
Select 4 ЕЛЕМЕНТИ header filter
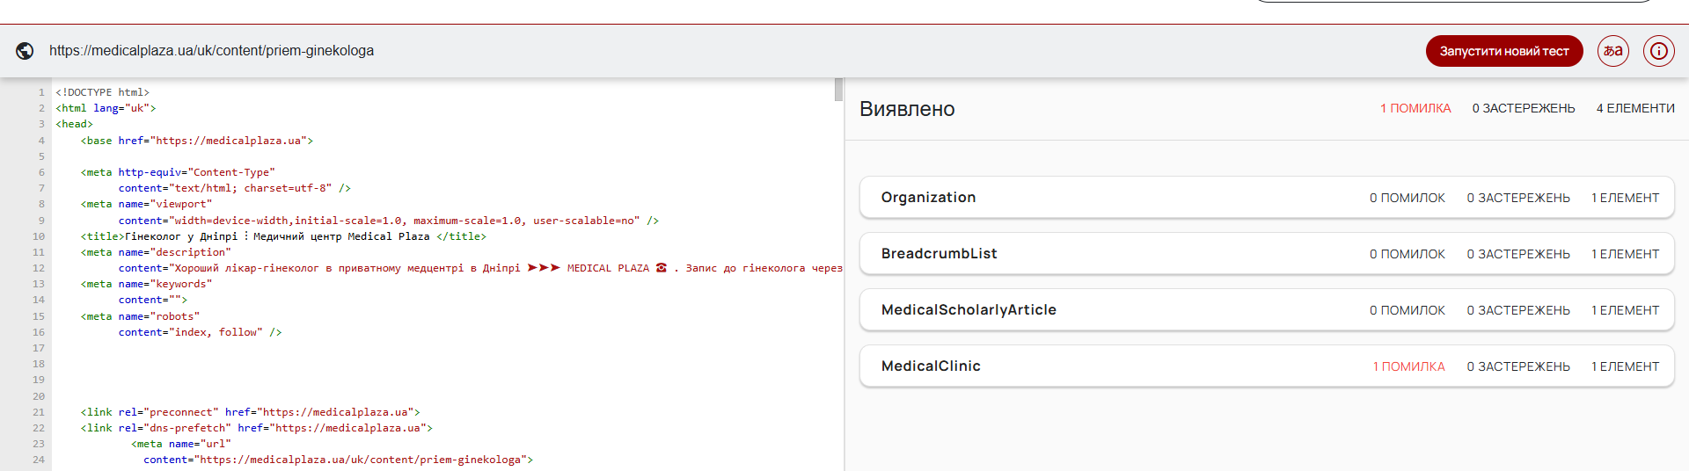point(1635,108)
